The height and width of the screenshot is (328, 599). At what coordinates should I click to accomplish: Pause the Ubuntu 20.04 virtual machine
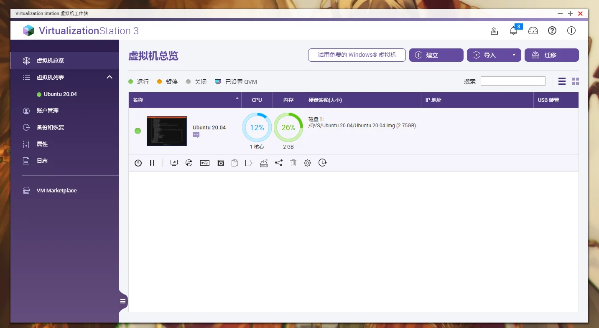pyautogui.click(x=152, y=163)
